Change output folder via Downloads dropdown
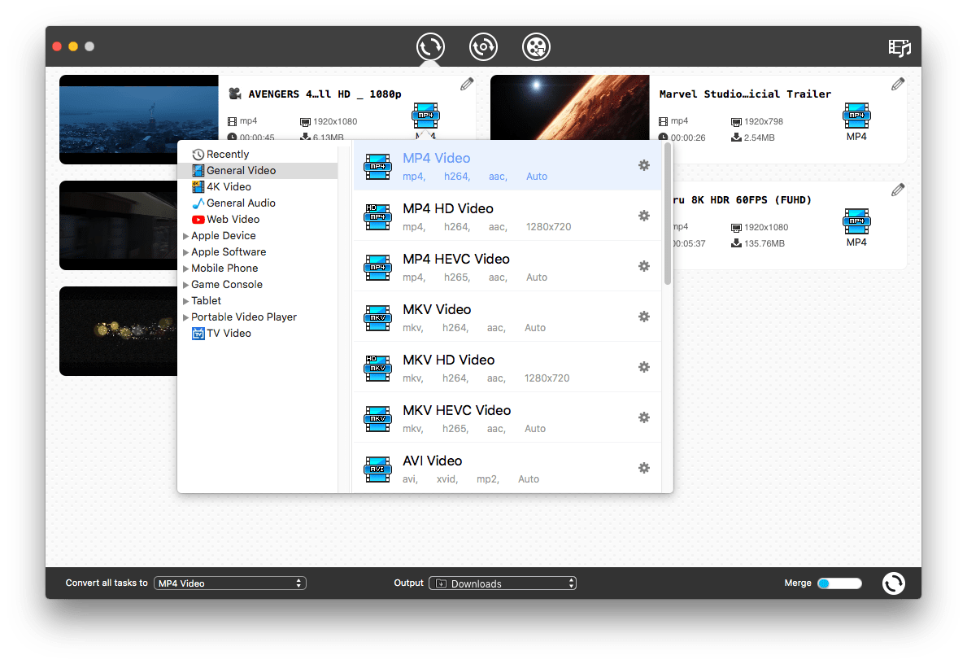Image resolution: width=967 pixels, height=664 pixels. pyautogui.click(x=503, y=583)
